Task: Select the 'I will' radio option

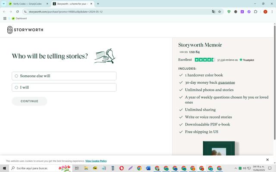Action: pos(64,87)
